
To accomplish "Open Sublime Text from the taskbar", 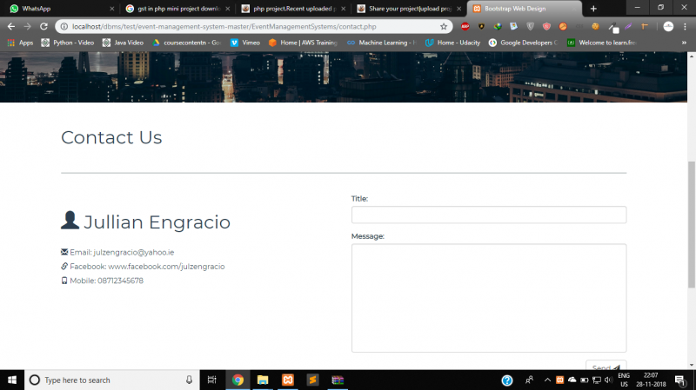I will click(312, 380).
